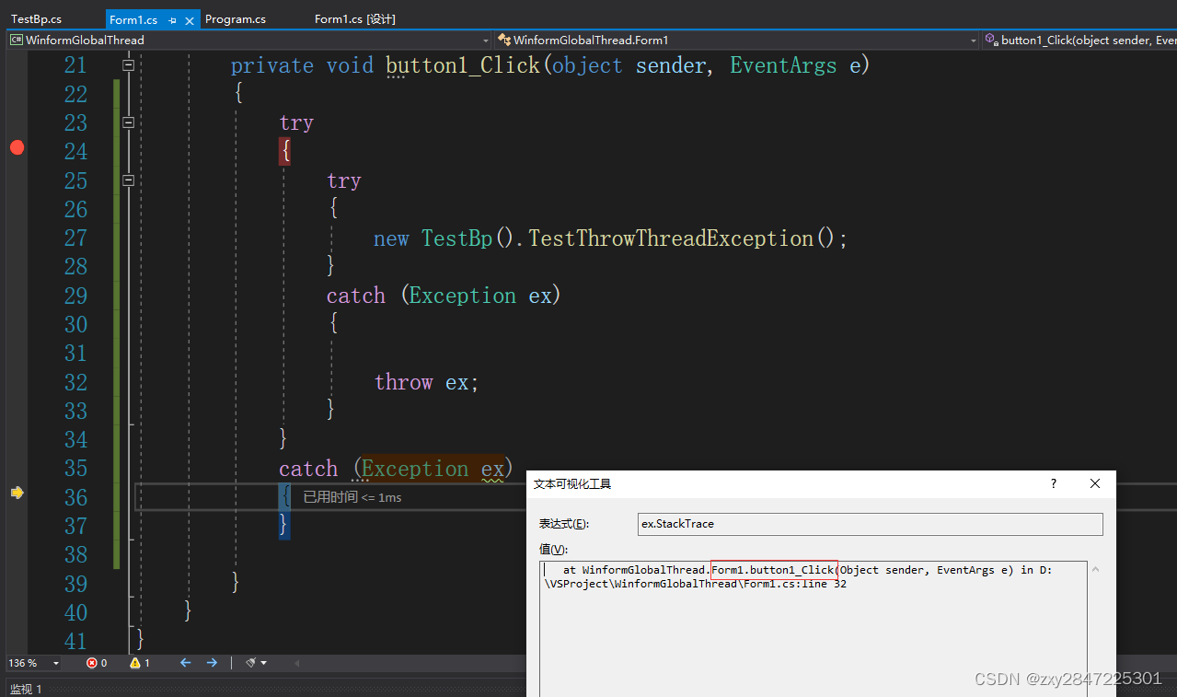
Task: Click the 表达式(E): label in the visualizer
Action: pyautogui.click(x=564, y=524)
